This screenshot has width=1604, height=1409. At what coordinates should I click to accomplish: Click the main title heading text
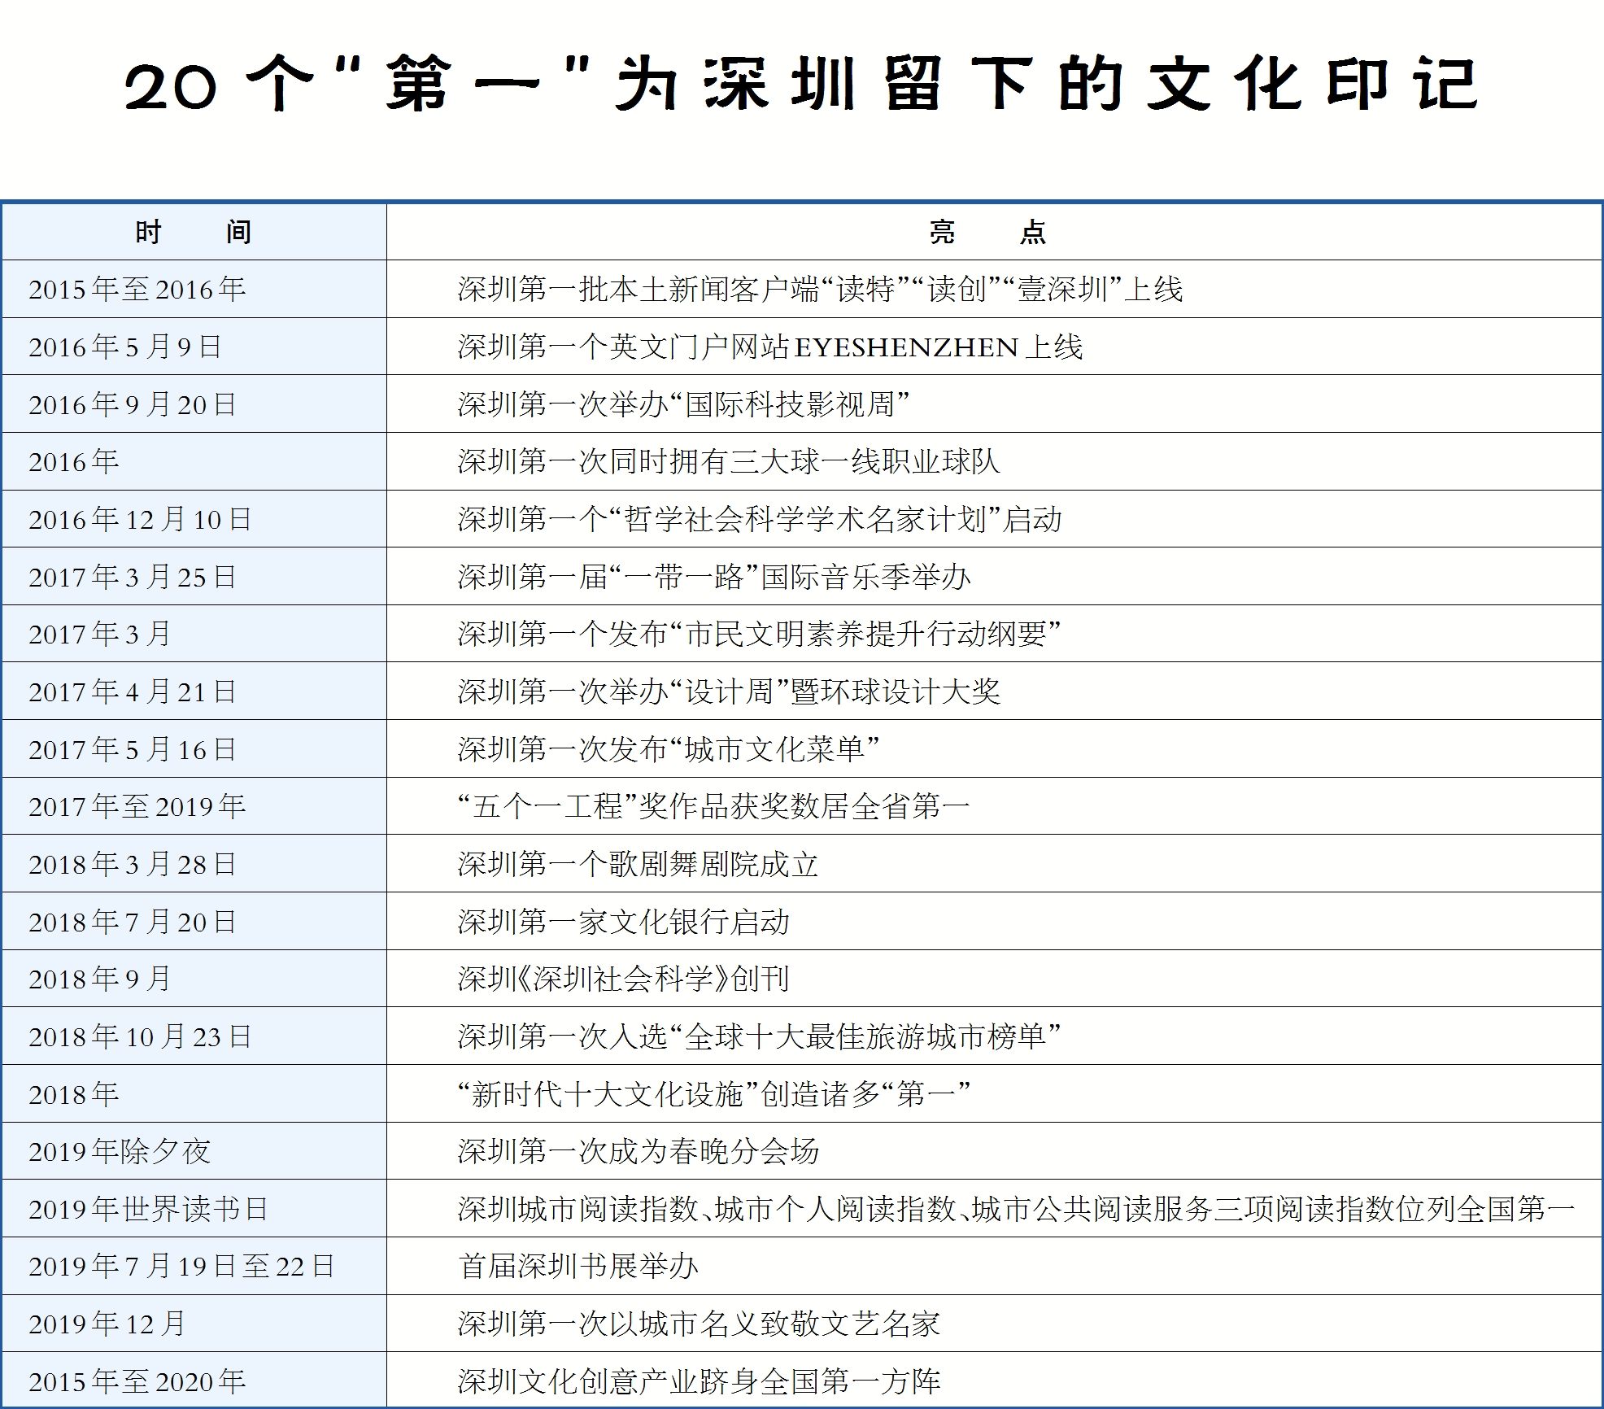tap(800, 85)
